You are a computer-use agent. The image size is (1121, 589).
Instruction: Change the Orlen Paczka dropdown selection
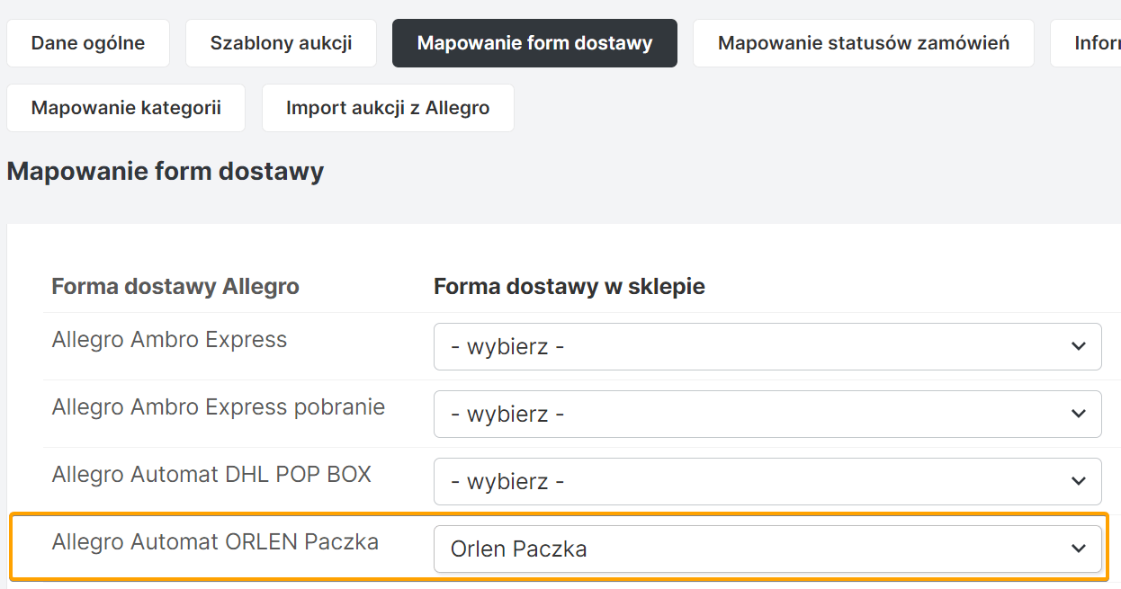pyautogui.click(x=767, y=549)
